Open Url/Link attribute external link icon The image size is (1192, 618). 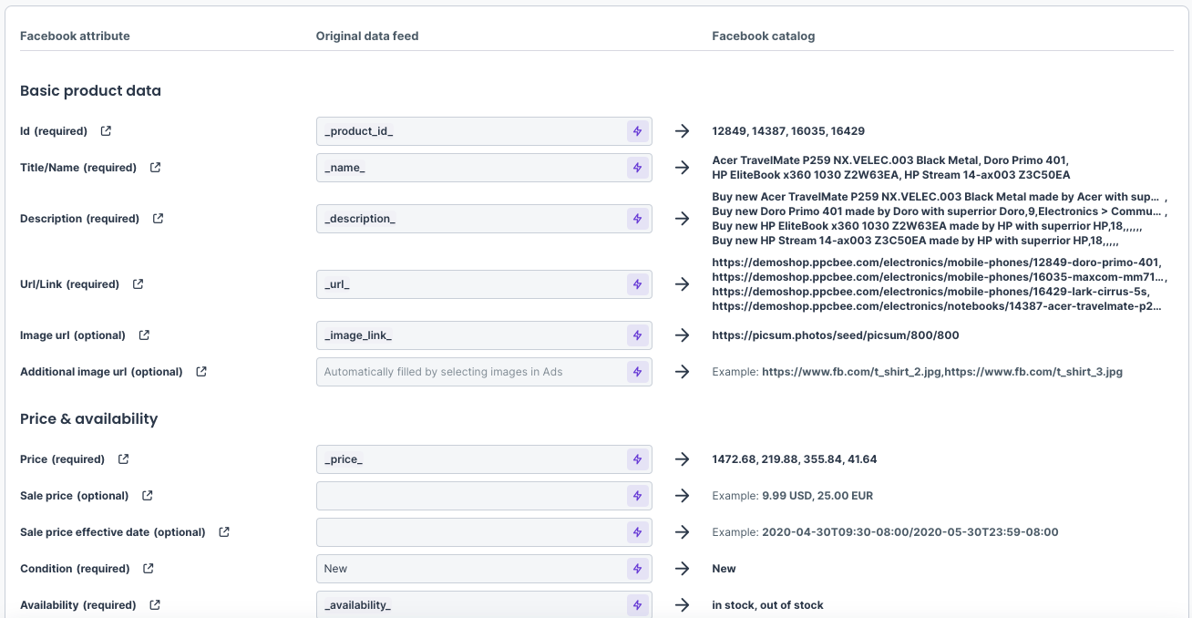[x=139, y=284]
